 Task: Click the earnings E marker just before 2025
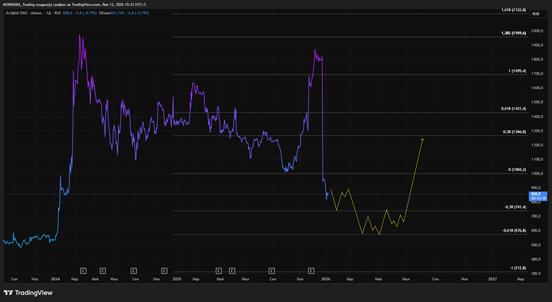tap(164, 271)
